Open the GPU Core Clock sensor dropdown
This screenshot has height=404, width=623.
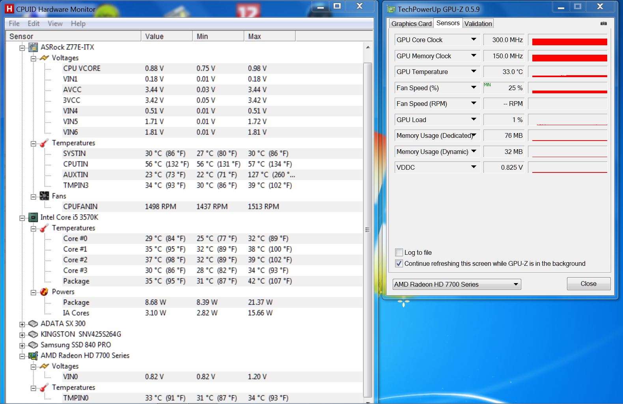pyautogui.click(x=474, y=39)
